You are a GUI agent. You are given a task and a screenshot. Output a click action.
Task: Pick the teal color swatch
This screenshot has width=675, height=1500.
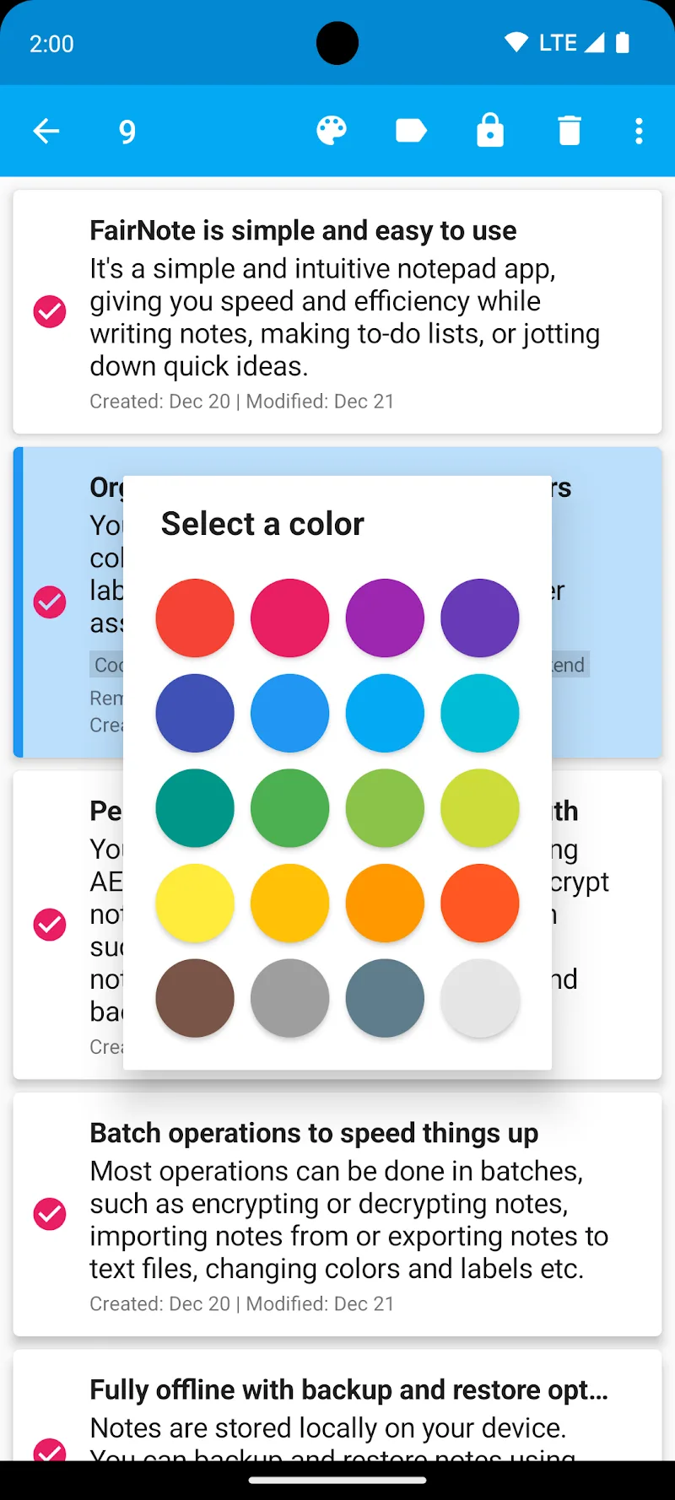(x=195, y=807)
